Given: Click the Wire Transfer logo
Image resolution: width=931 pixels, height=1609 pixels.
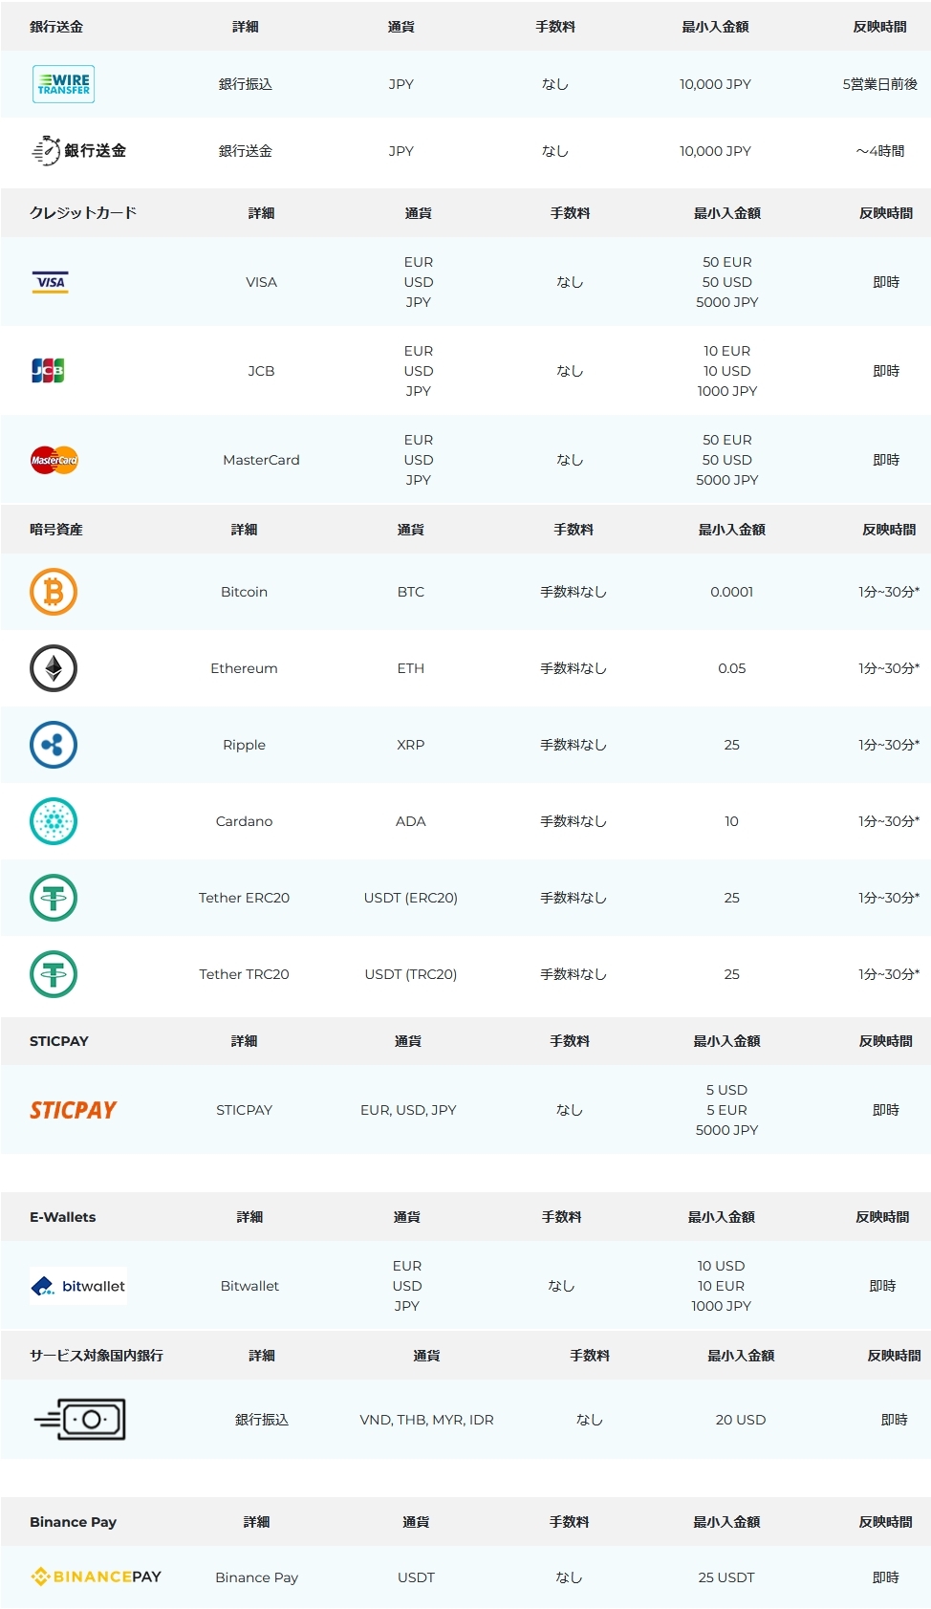Looking at the screenshot, I should (x=63, y=84).
